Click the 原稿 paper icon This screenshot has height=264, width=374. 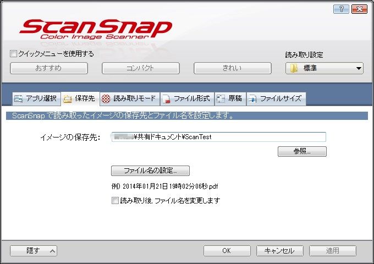(x=221, y=98)
